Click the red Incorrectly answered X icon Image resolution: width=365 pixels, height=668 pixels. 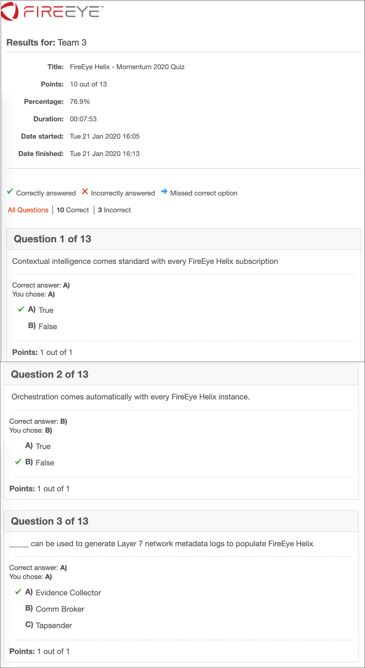pyautogui.click(x=85, y=192)
